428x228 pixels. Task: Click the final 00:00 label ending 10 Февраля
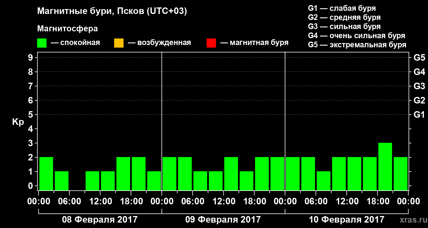coord(408,201)
